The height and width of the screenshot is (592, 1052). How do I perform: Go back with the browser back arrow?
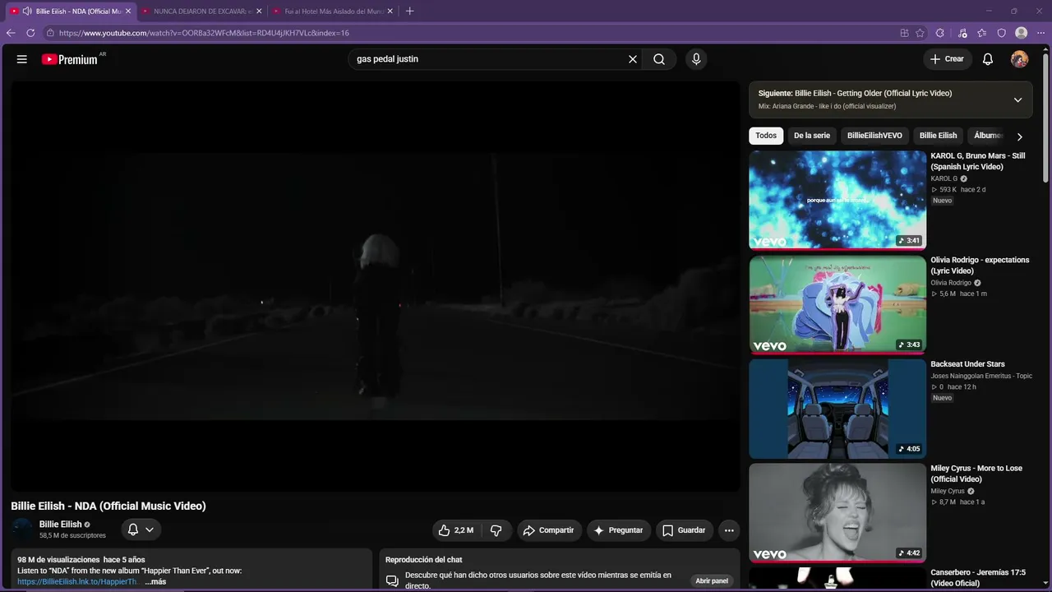click(11, 33)
